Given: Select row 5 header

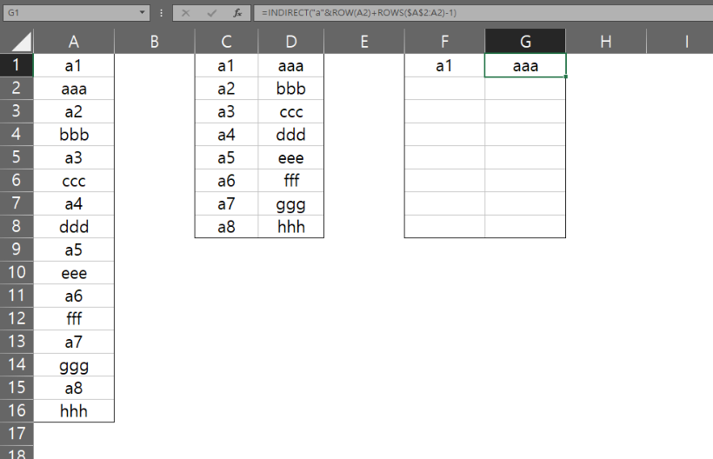Looking at the screenshot, I should click(17, 157).
